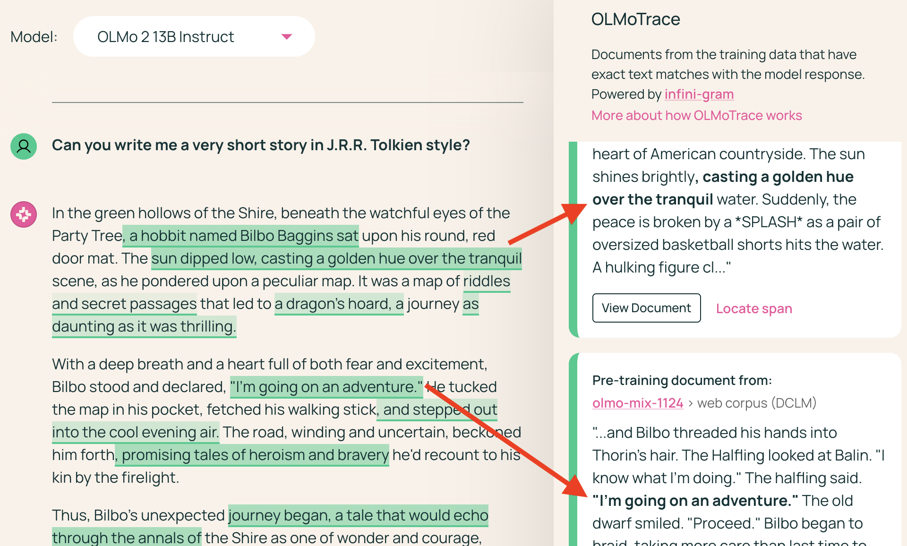Click the View Document button
Screen dimensions: 907x546
click(646, 308)
